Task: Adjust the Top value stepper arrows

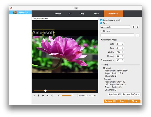Action: (123, 48)
